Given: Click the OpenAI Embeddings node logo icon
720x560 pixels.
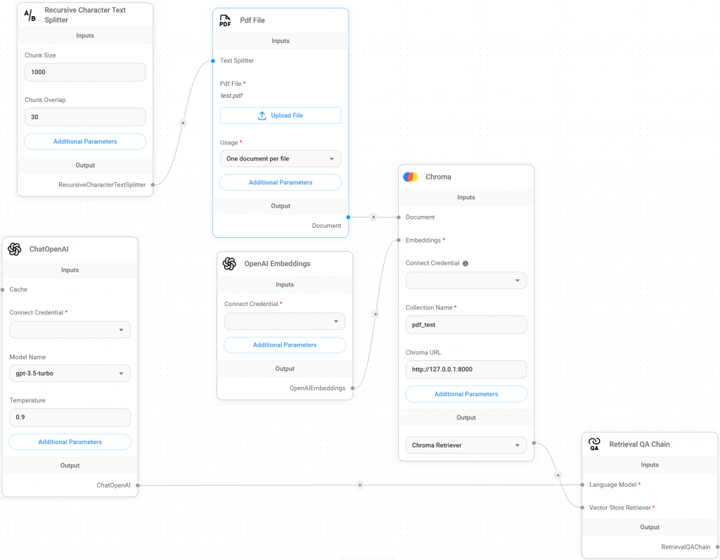Looking at the screenshot, I should pyautogui.click(x=229, y=264).
